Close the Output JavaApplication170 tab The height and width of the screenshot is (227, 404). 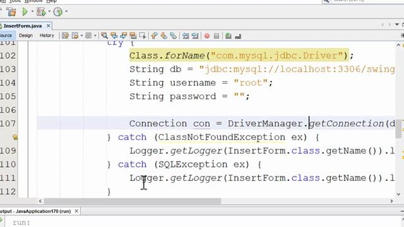76,211
